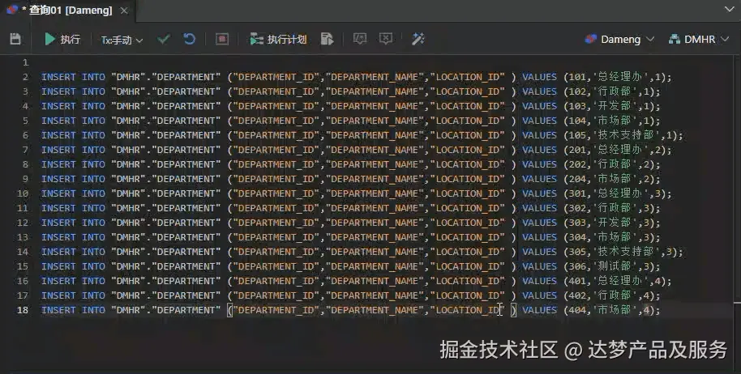Open the DMHR schema dropdown
Viewport: 741px width, 374px height.
coord(699,39)
